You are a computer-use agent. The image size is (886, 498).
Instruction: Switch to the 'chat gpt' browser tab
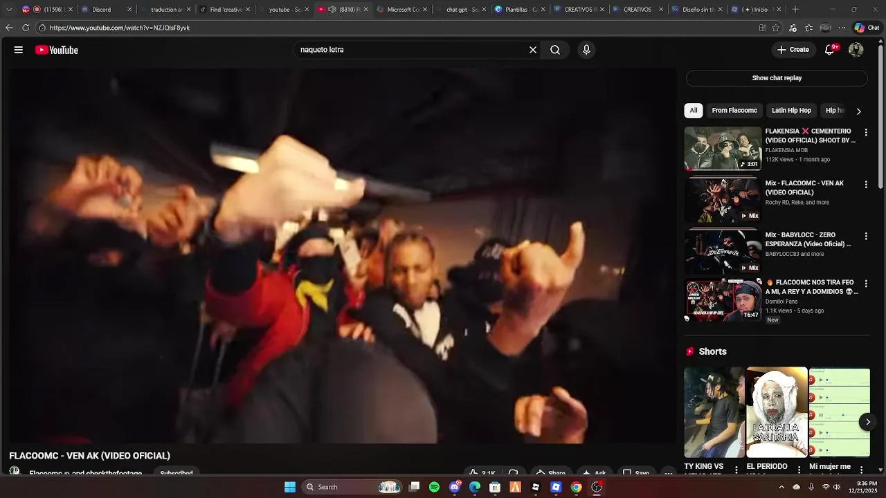click(x=462, y=10)
